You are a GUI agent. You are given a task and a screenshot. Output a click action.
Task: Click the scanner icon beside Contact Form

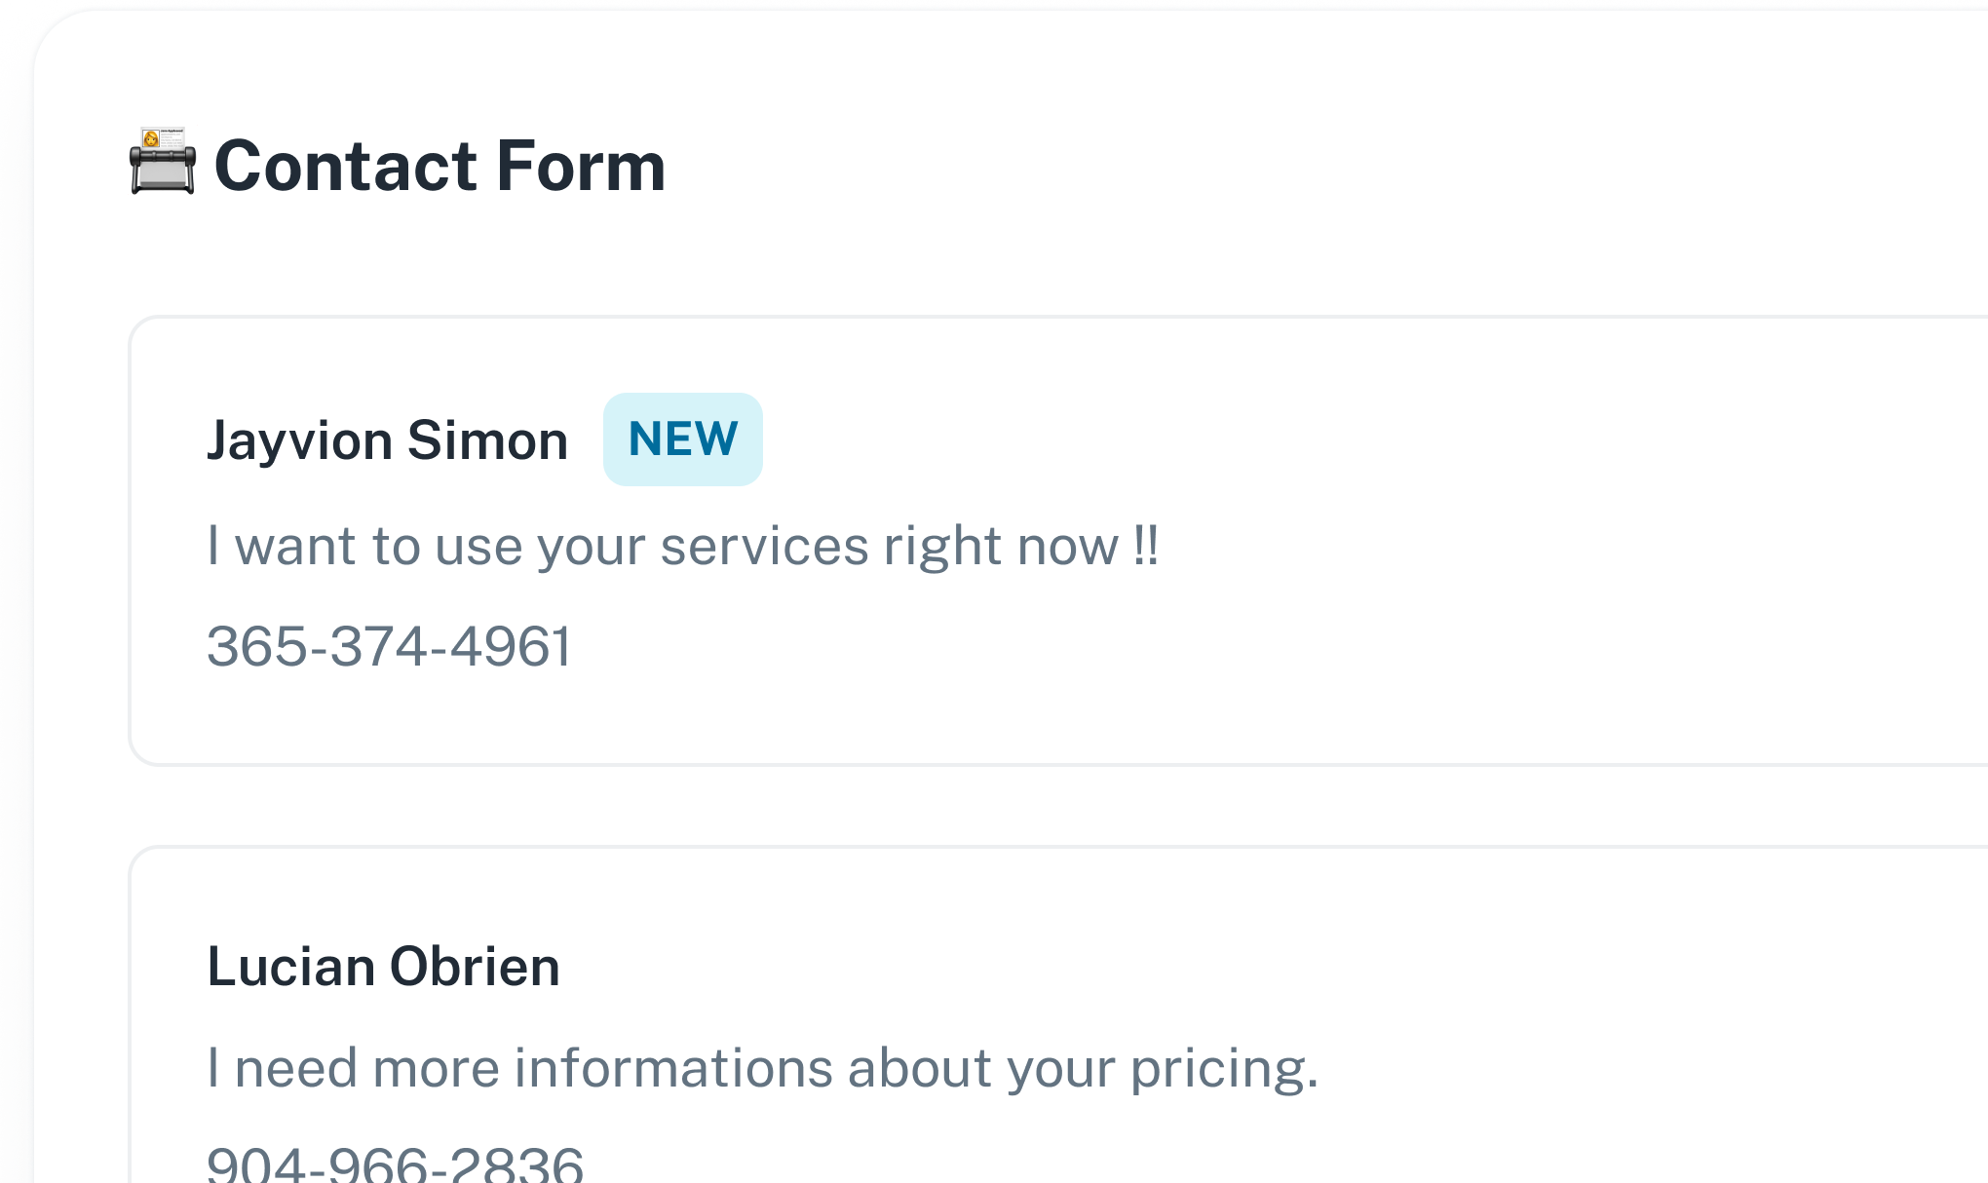point(162,162)
